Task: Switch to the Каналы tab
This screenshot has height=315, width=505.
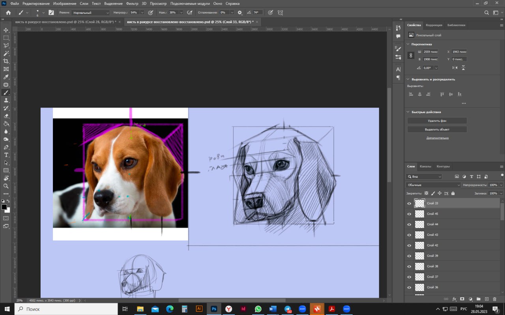Action: click(425, 167)
